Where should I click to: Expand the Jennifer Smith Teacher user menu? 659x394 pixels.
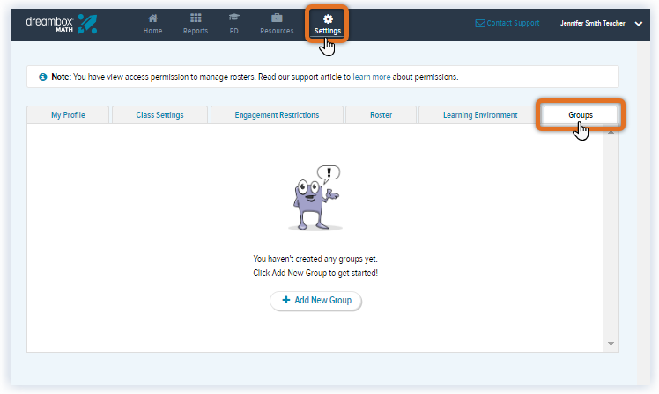pyautogui.click(x=639, y=24)
